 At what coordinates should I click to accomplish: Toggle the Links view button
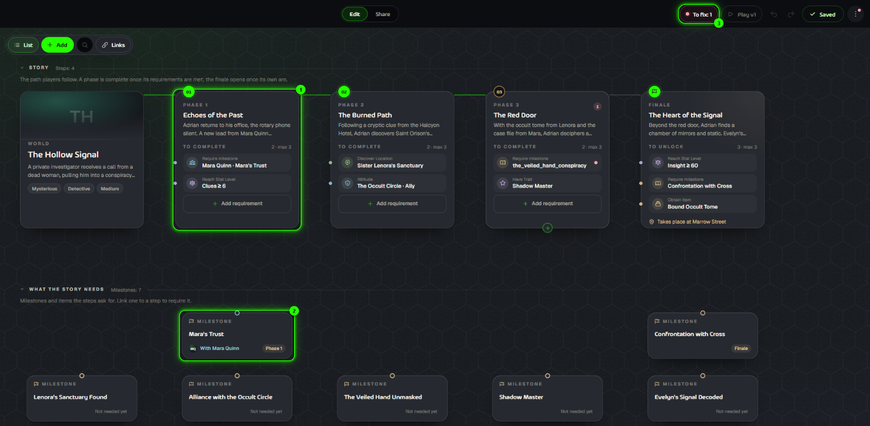tap(114, 45)
